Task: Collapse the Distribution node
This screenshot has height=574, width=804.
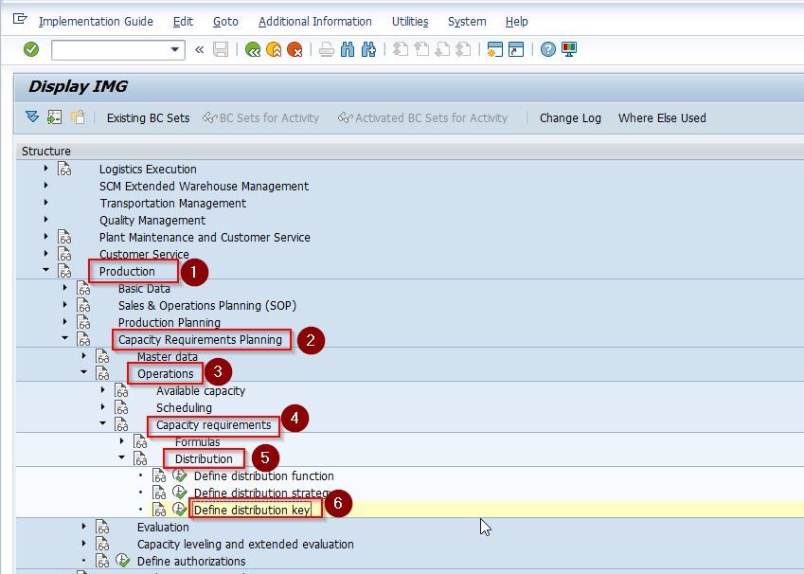Action: (122, 457)
